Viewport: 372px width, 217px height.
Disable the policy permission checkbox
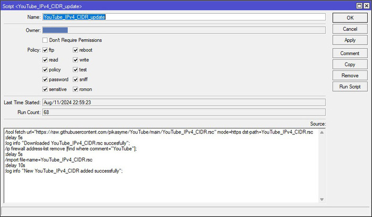coord(45,70)
